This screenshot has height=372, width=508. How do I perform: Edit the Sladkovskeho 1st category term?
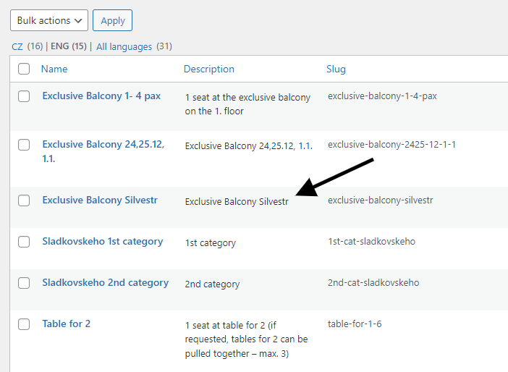tap(103, 242)
